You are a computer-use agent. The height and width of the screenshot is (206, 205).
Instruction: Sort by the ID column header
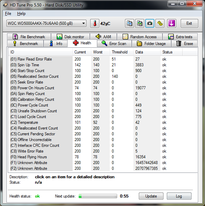click(x=40, y=52)
